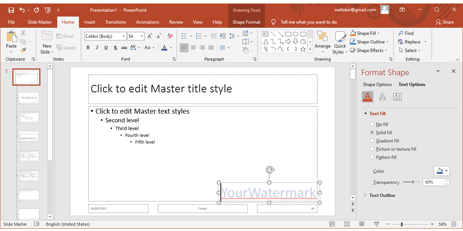Viewport: 463px width, 231px height.
Task: Switch to the Insert tab
Action: (90, 22)
